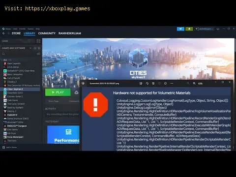Click the Apex Legends game icon
Image resolution: width=236 pixels, height=177 pixels.
[5, 63]
